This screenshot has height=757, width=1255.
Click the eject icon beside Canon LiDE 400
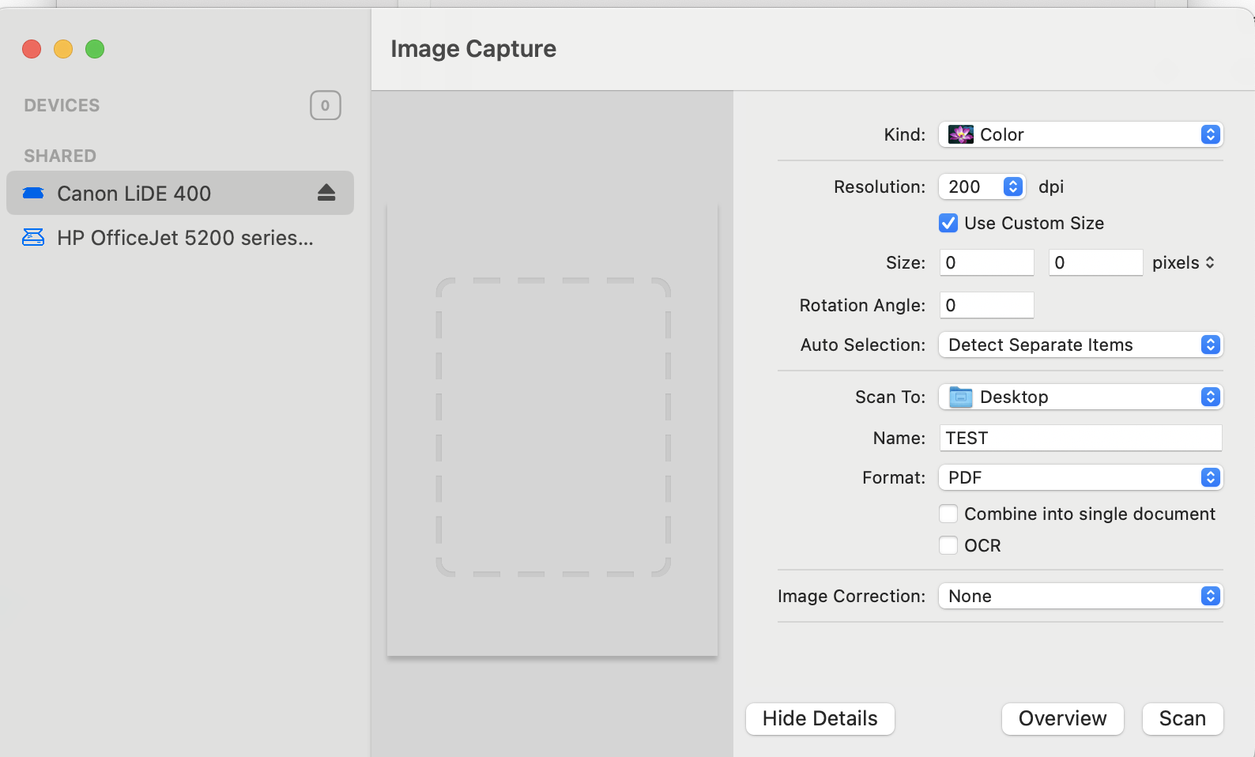click(326, 193)
